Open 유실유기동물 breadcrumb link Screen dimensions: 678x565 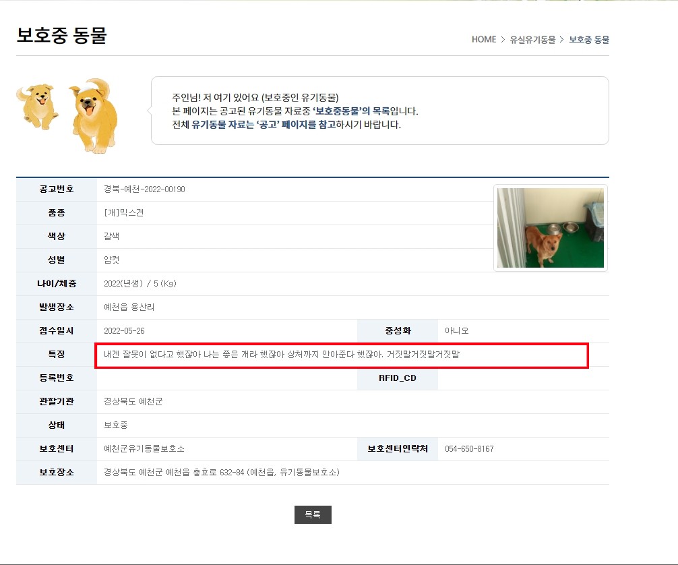click(x=532, y=39)
